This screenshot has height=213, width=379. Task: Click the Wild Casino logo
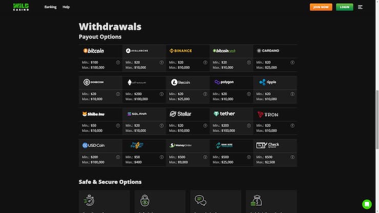[x=21, y=7]
